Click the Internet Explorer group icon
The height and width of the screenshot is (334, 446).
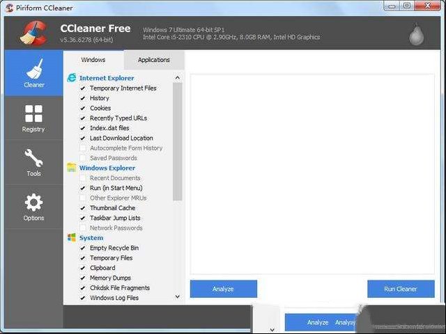(x=72, y=77)
